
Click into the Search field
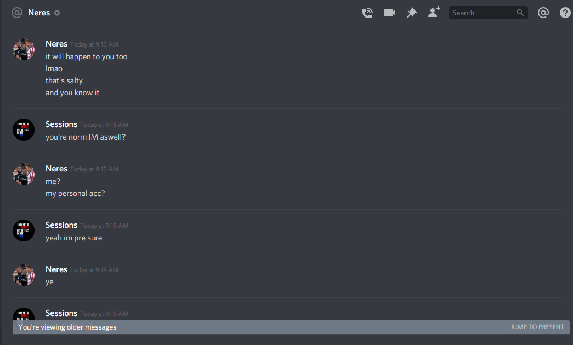488,13
